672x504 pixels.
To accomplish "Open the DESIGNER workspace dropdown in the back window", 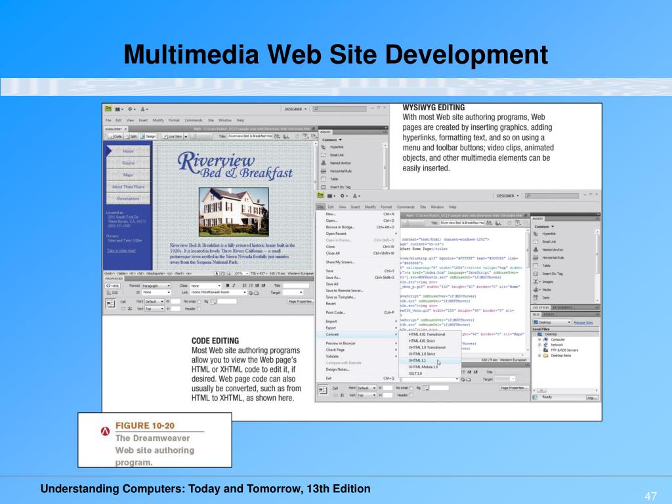I will click(296, 110).
